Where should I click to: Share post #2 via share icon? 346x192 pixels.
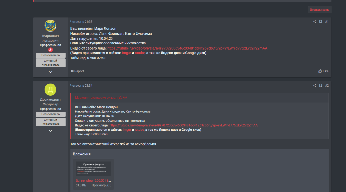click(315, 86)
